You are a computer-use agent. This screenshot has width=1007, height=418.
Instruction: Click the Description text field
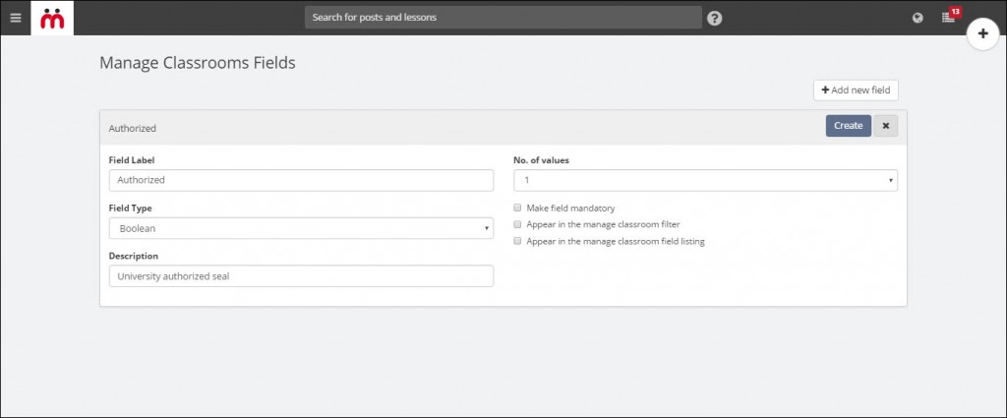click(301, 276)
